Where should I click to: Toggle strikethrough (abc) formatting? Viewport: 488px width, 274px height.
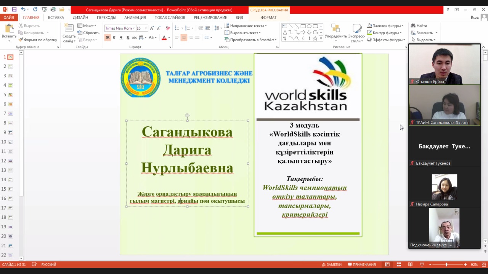134,38
